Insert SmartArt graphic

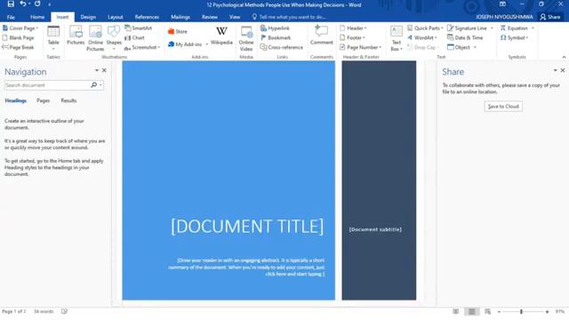[139, 28]
